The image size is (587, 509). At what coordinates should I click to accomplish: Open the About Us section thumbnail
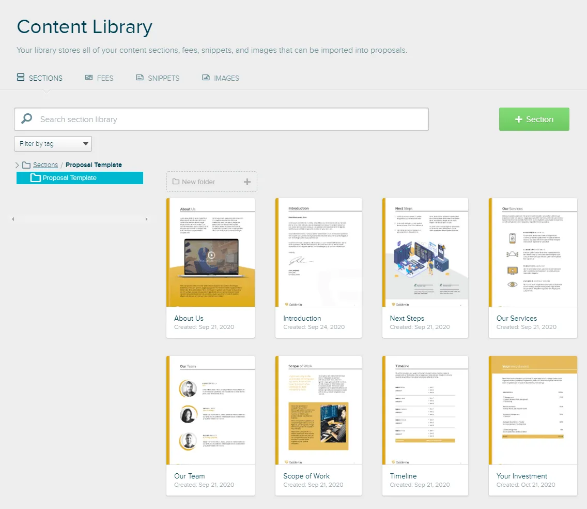(x=211, y=252)
